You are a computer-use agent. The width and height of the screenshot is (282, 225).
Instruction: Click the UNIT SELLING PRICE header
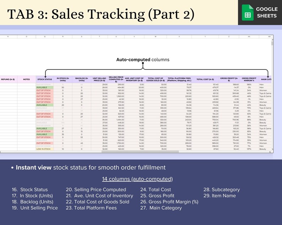click(99, 79)
